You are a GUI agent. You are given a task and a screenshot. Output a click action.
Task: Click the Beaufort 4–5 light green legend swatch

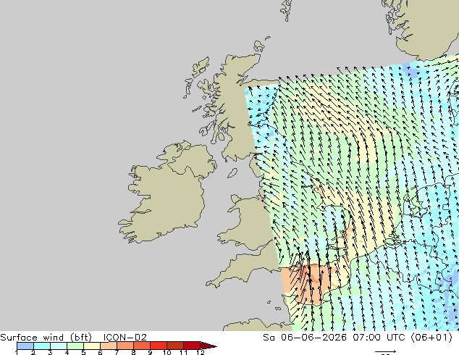click(x=75, y=346)
